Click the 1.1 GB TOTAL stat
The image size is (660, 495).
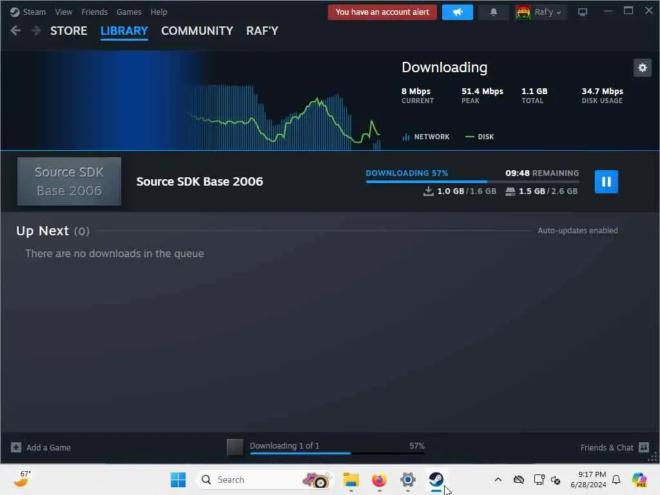[x=534, y=95]
